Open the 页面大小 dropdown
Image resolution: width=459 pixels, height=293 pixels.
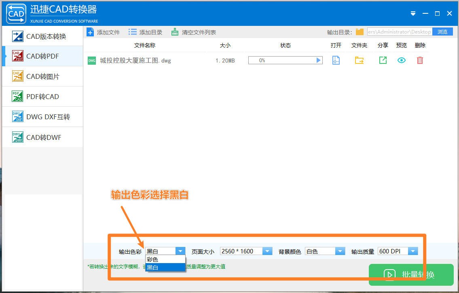click(267, 251)
